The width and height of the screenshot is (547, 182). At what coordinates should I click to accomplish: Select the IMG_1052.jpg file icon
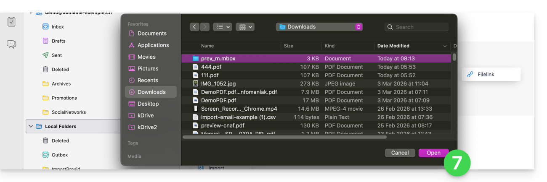[195, 84]
